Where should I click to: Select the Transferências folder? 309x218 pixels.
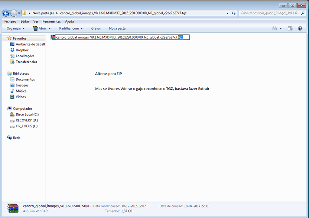(26, 62)
